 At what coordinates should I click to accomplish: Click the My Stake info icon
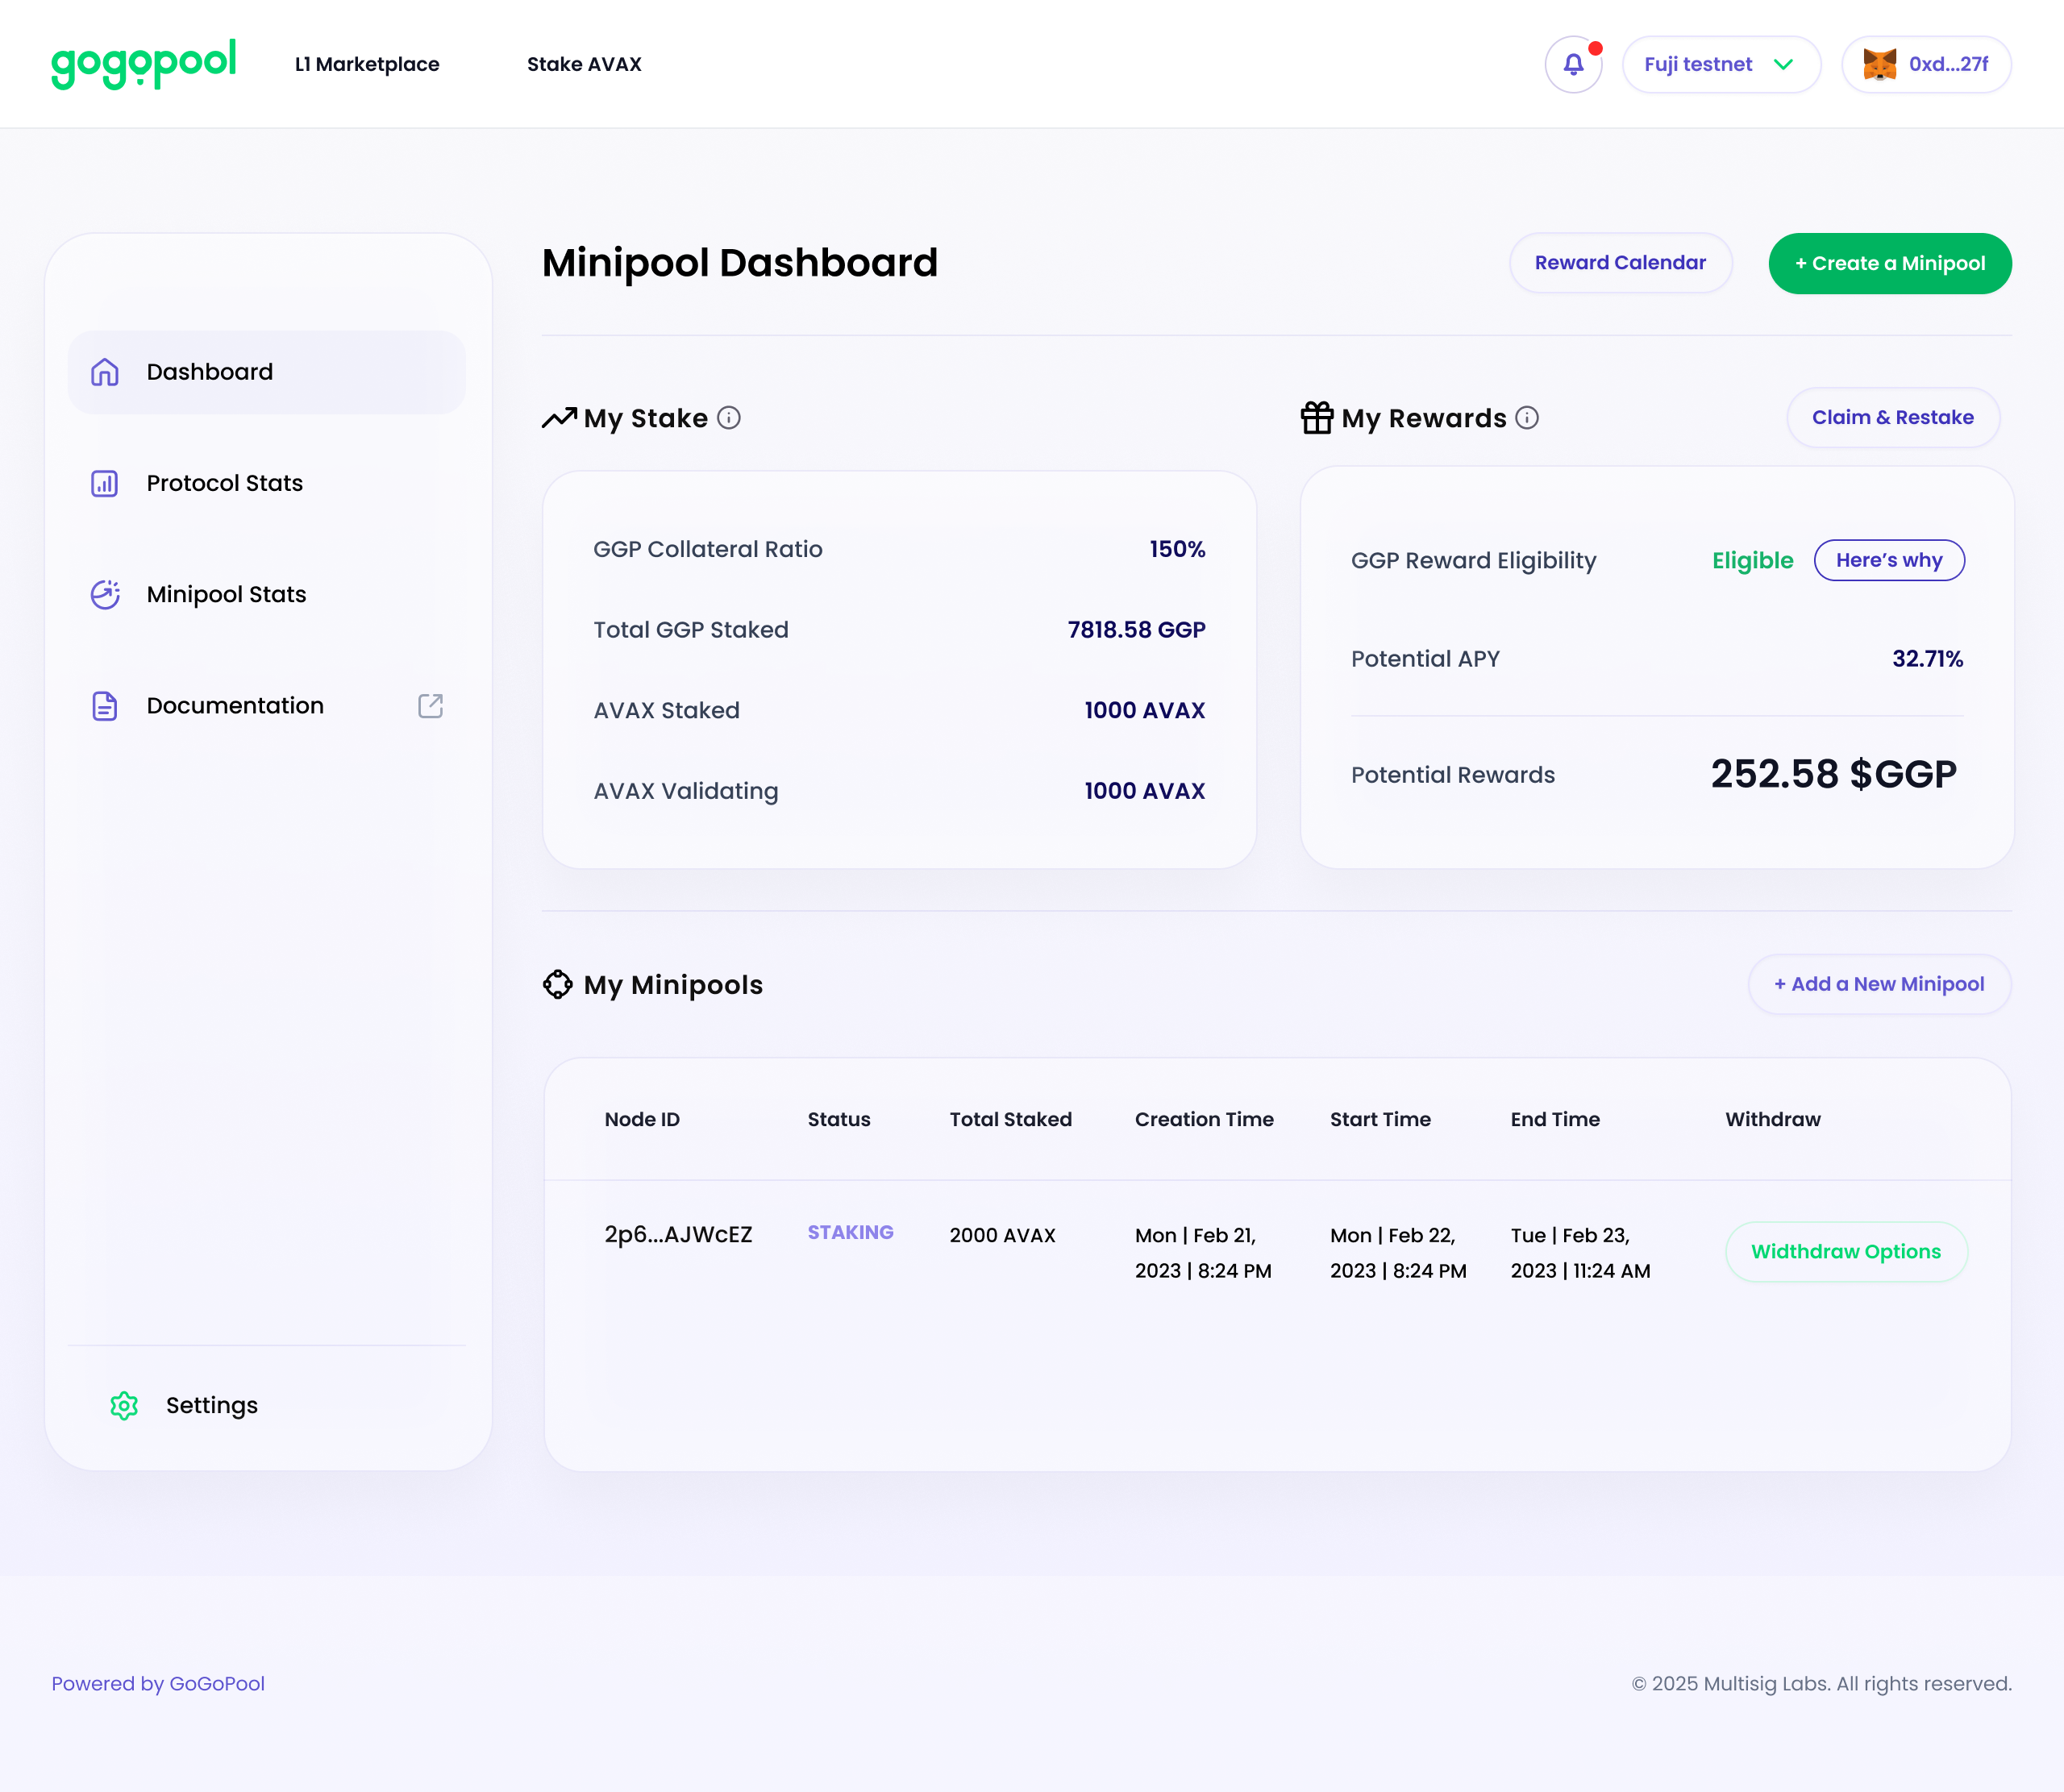[x=728, y=419]
